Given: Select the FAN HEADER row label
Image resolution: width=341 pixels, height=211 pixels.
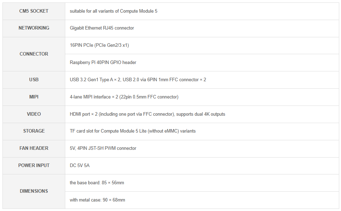Looking at the screenshot, I should point(34,148).
